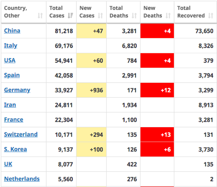Select UK's total deaths 422
The width and height of the screenshot is (217, 187).
132,165
